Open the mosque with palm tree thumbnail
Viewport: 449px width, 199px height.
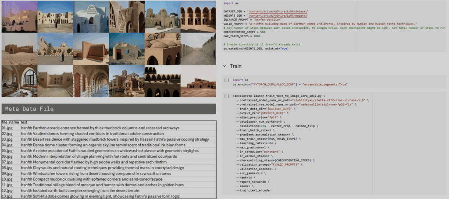tap(55, 49)
